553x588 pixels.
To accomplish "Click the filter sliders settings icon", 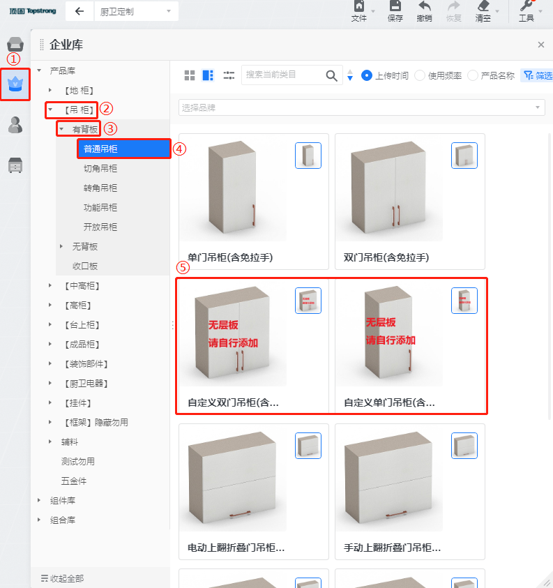I will tap(229, 75).
